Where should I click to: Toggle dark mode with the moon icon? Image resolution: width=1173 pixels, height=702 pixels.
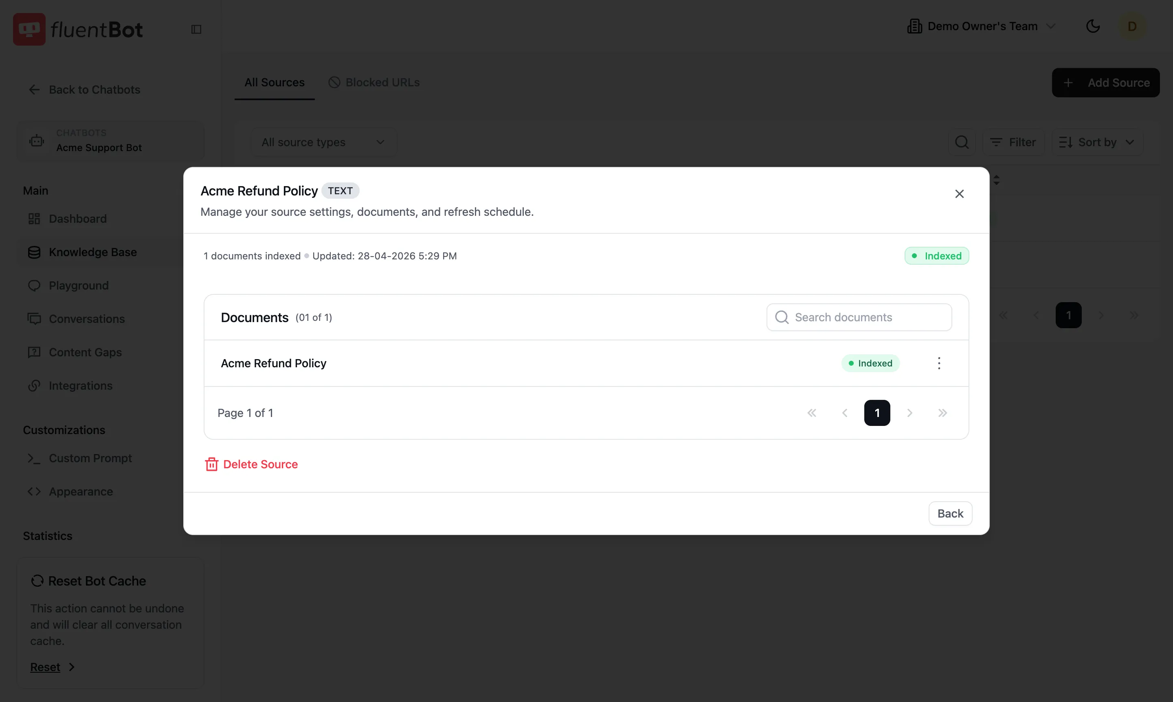coord(1093,26)
